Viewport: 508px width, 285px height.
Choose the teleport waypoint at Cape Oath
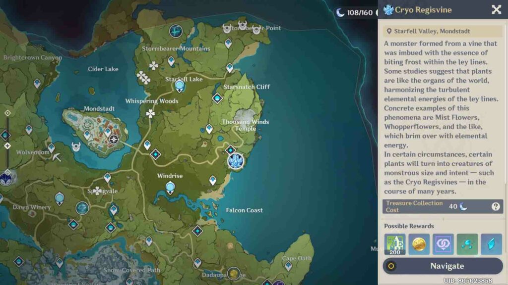[289, 267]
